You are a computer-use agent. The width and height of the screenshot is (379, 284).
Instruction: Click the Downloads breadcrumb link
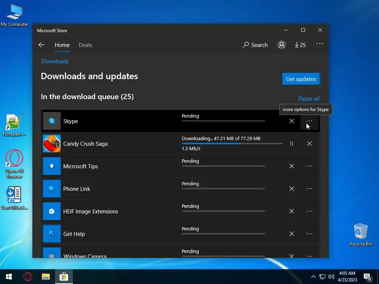click(x=55, y=61)
